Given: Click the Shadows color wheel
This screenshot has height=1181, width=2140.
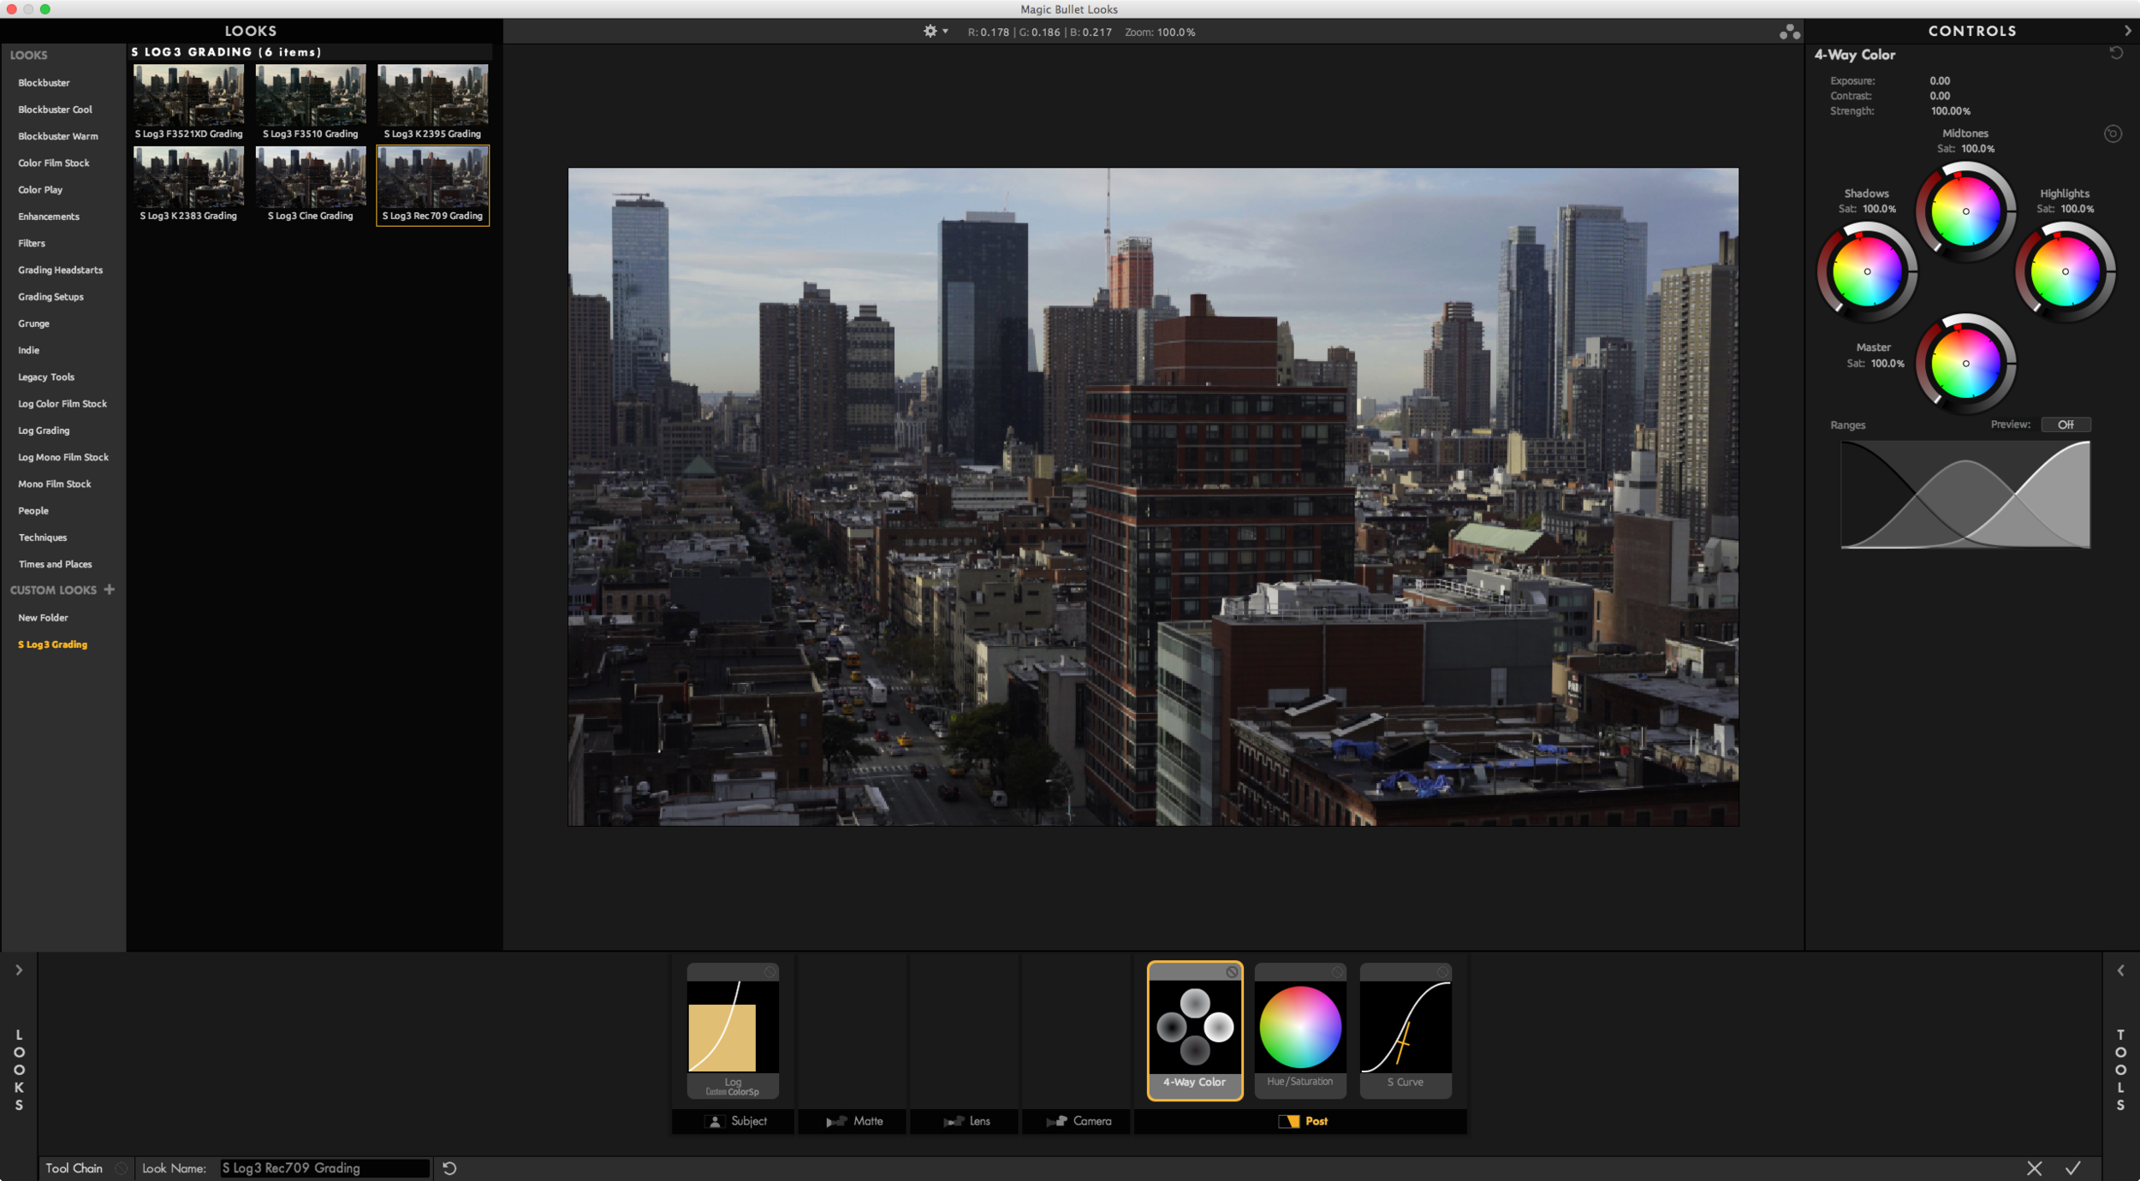Looking at the screenshot, I should tap(1867, 272).
